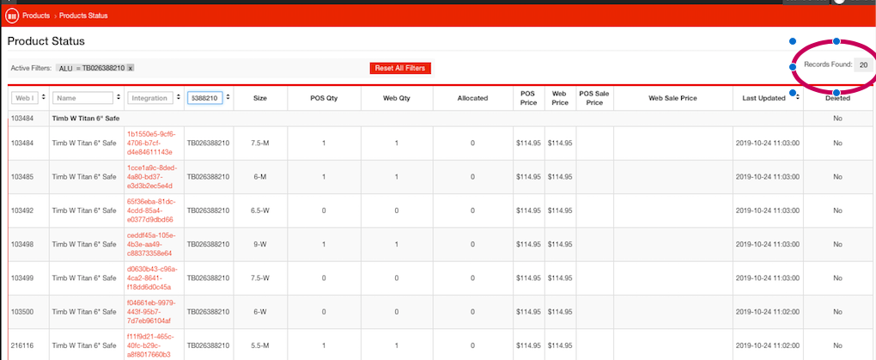Click the Records Found value 20
This screenshot has height=360, width=876.
pos(863,64)
